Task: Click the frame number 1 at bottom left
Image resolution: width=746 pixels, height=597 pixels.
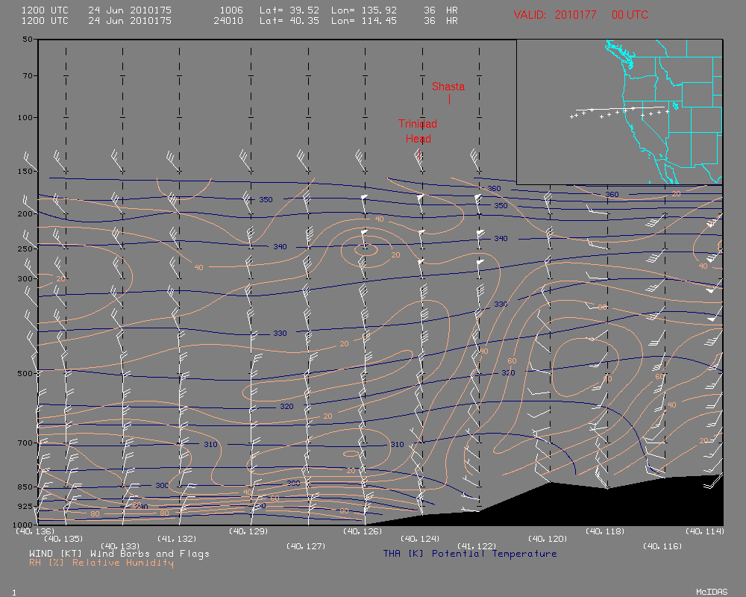Action: 13,593
